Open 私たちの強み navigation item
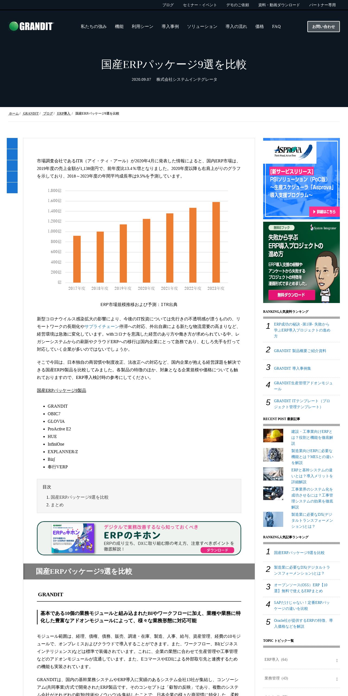Viewport: 348px width, 696px height. click(94, 27)
